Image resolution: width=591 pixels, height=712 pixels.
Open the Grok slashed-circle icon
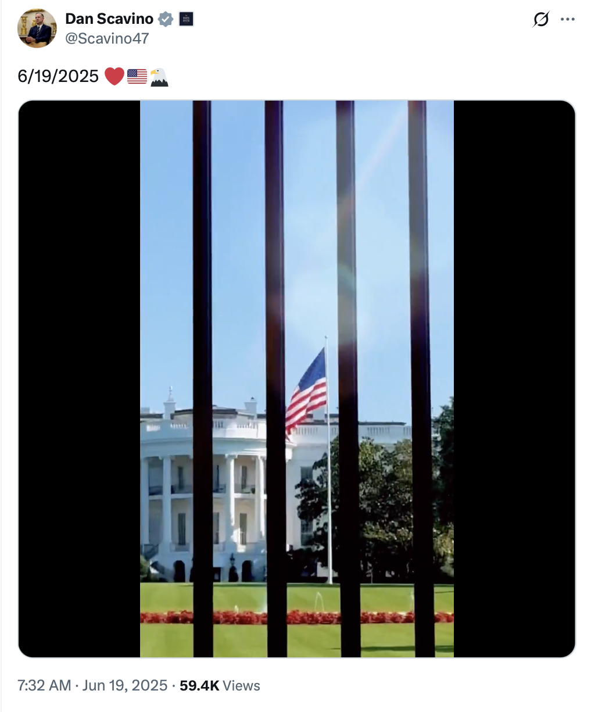541,19
